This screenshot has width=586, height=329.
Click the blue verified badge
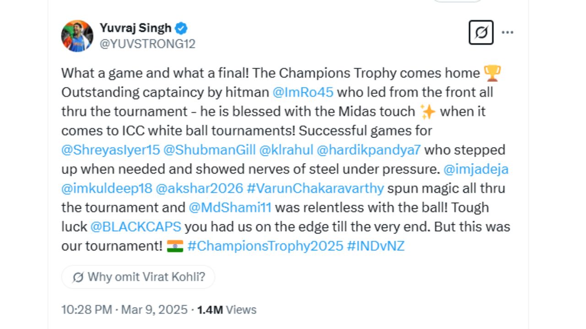[181, 28]
